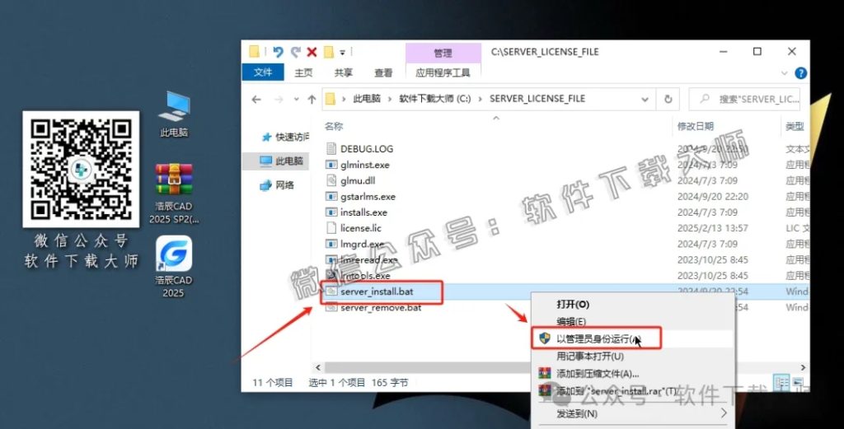Open quick access toolbar customize arrow
This screenshot has height=429, width=844.
pyautogui.click(x=342, y=53)
